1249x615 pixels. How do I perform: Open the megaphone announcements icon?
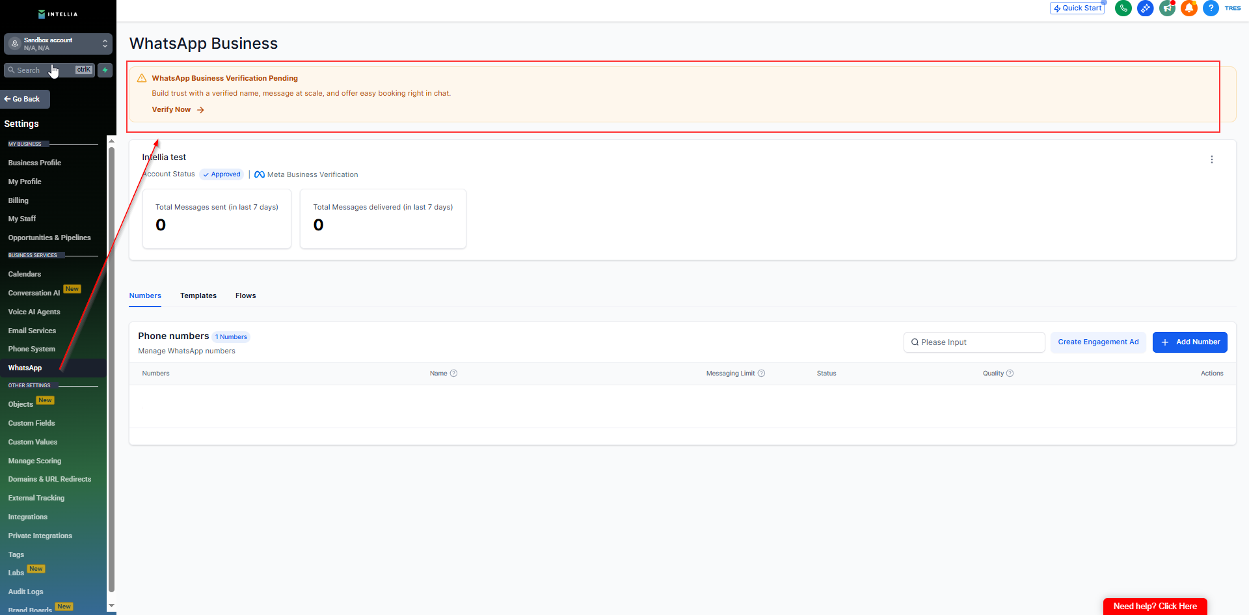[x=1168, y=8]
